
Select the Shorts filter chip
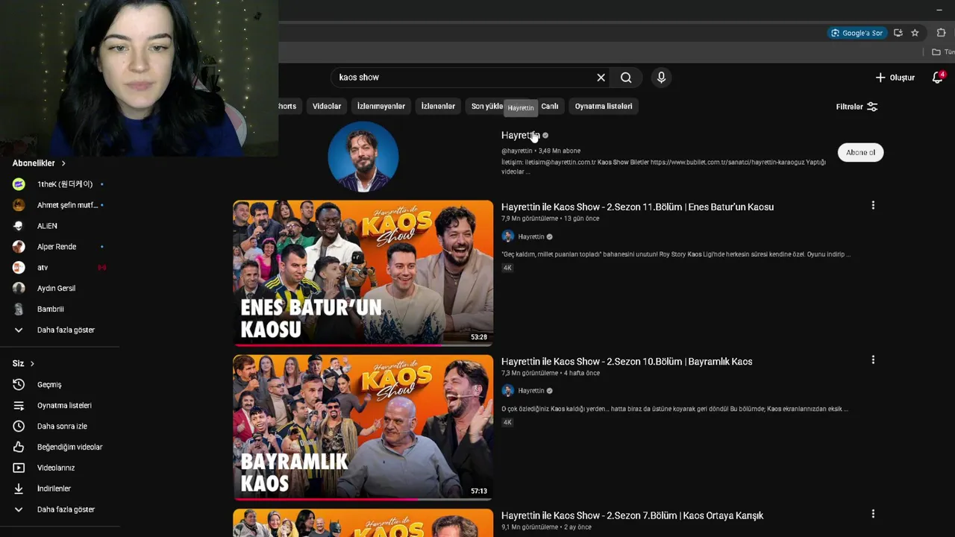point(288,107)
